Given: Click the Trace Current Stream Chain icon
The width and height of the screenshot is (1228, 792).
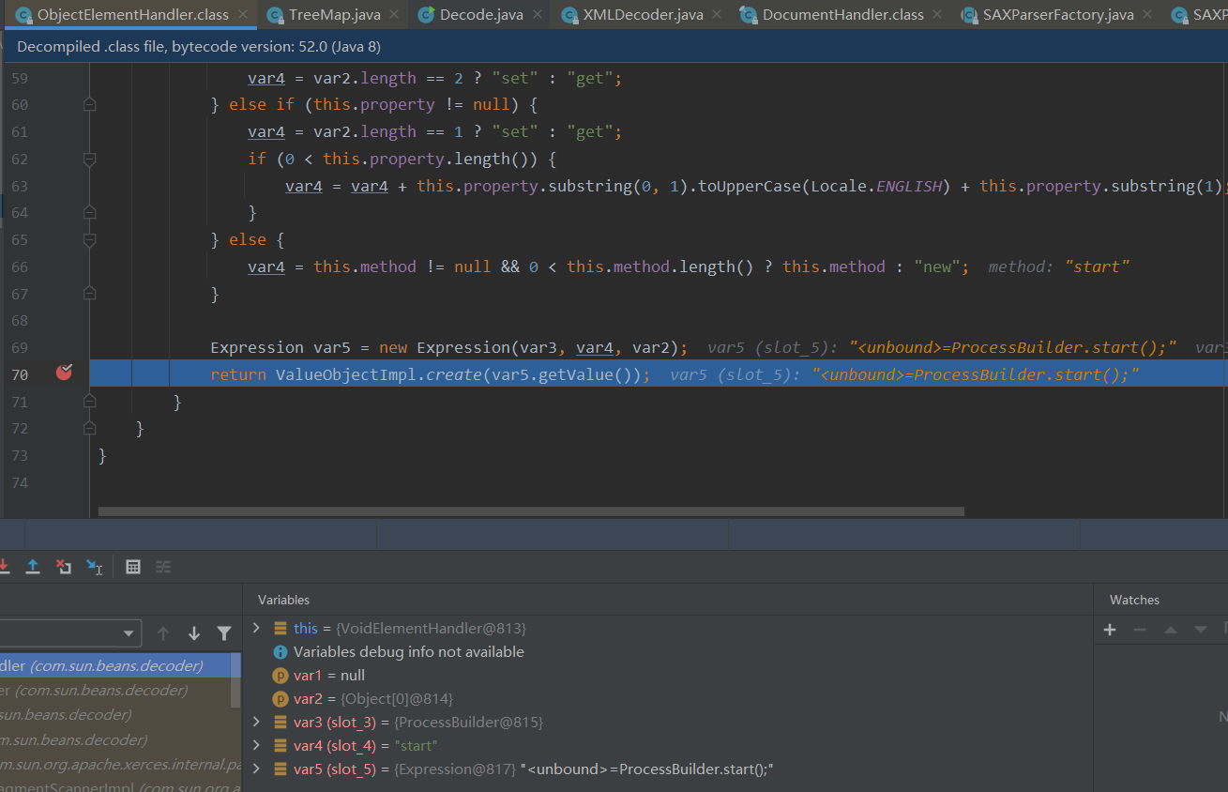Looking at the screenshot, I should pos(163,566).
